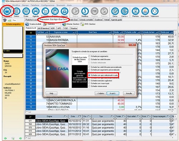Open the Videocorsi headset icon

coord(155,11)
